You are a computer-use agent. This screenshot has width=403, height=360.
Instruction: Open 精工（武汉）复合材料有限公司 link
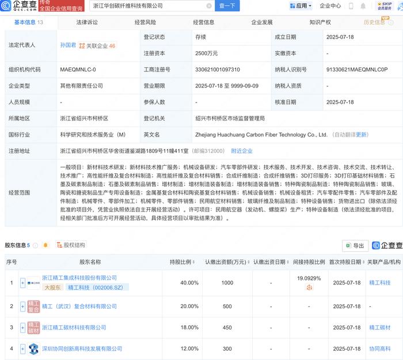pos(79,306)
